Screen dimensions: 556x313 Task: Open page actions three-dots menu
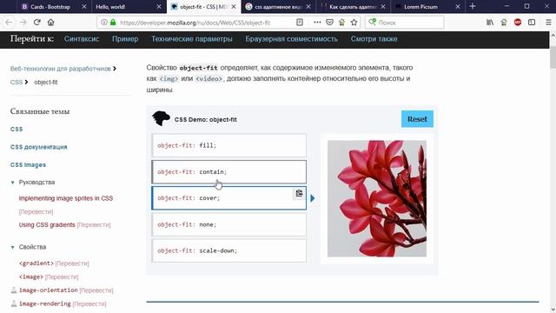click(x=317, y=23)
